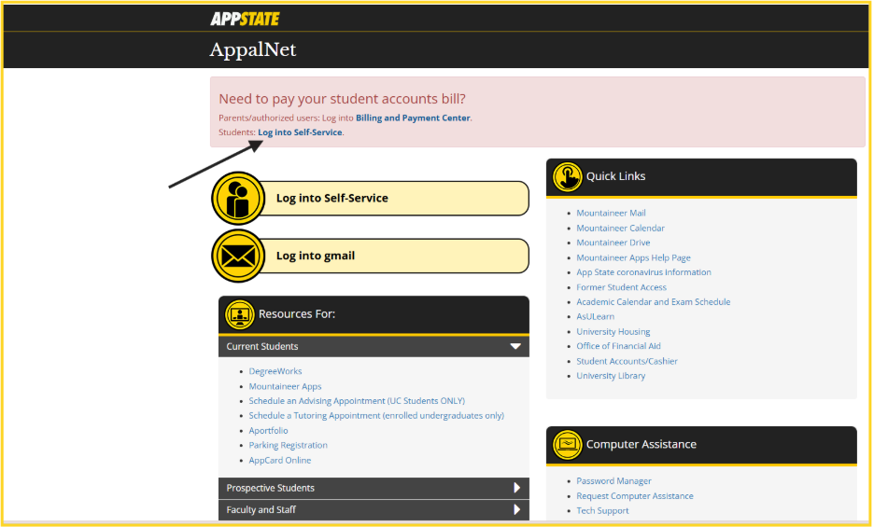Open Academic Calendar and Exam Schedule link
The height and width of the screenshot is (527, 874).
click(654, 302)
